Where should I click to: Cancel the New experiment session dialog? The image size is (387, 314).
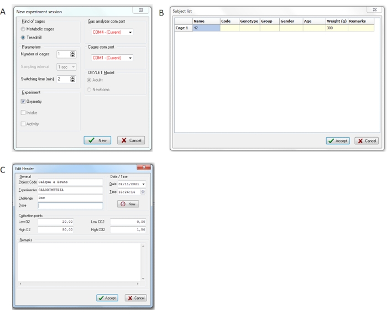click(x=131, y=140)
